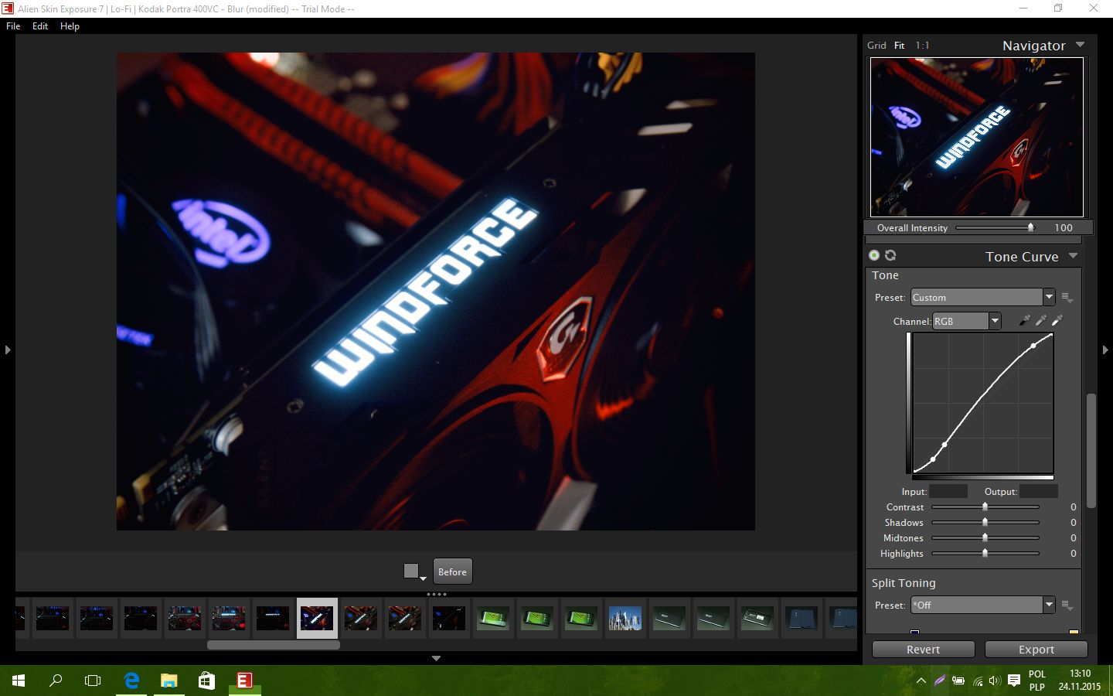
Task: Switch Navigator to 1:1 zoom
Action: (x=922, y=46)
